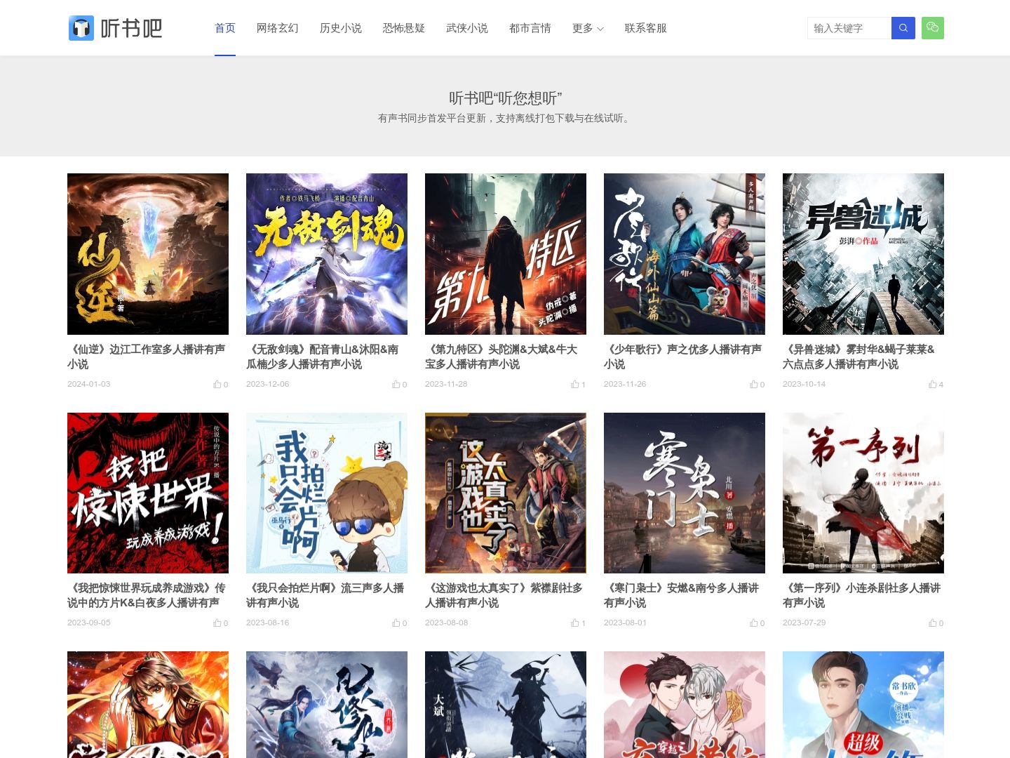Screen dimensions: 1010x758
Task: Open the green WeChat icon button
Action: (932, 28)
